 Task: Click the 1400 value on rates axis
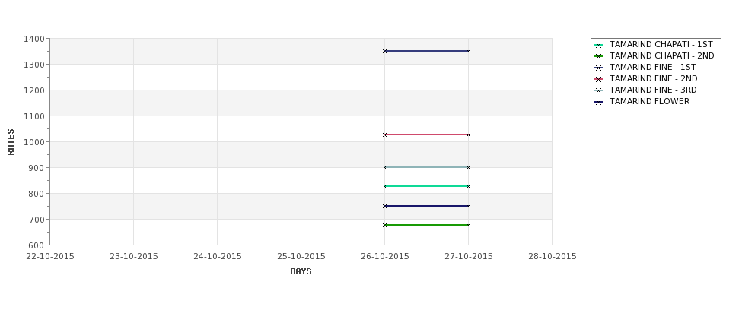34,39
